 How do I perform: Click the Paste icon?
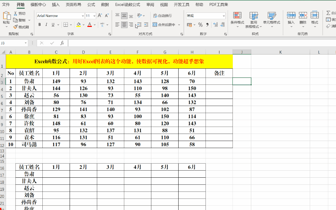point(6,15)
